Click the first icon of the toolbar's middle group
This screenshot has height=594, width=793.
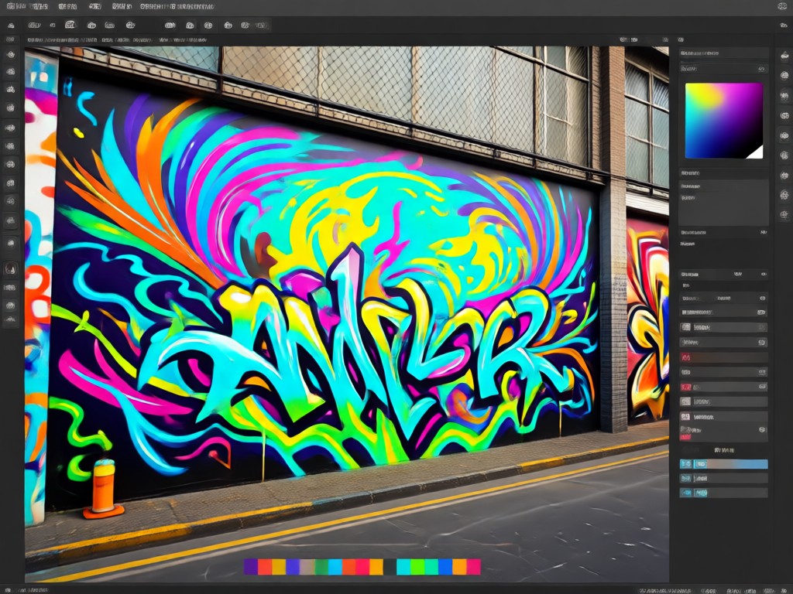[170, 25]
